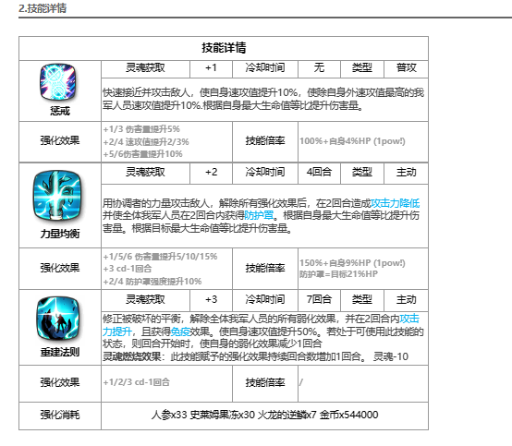This screenshot has height=446, width=512.
Task: Click the 150%+自身9%HP multiplier text
Action: pyautogui.click(x=352, y=263)
